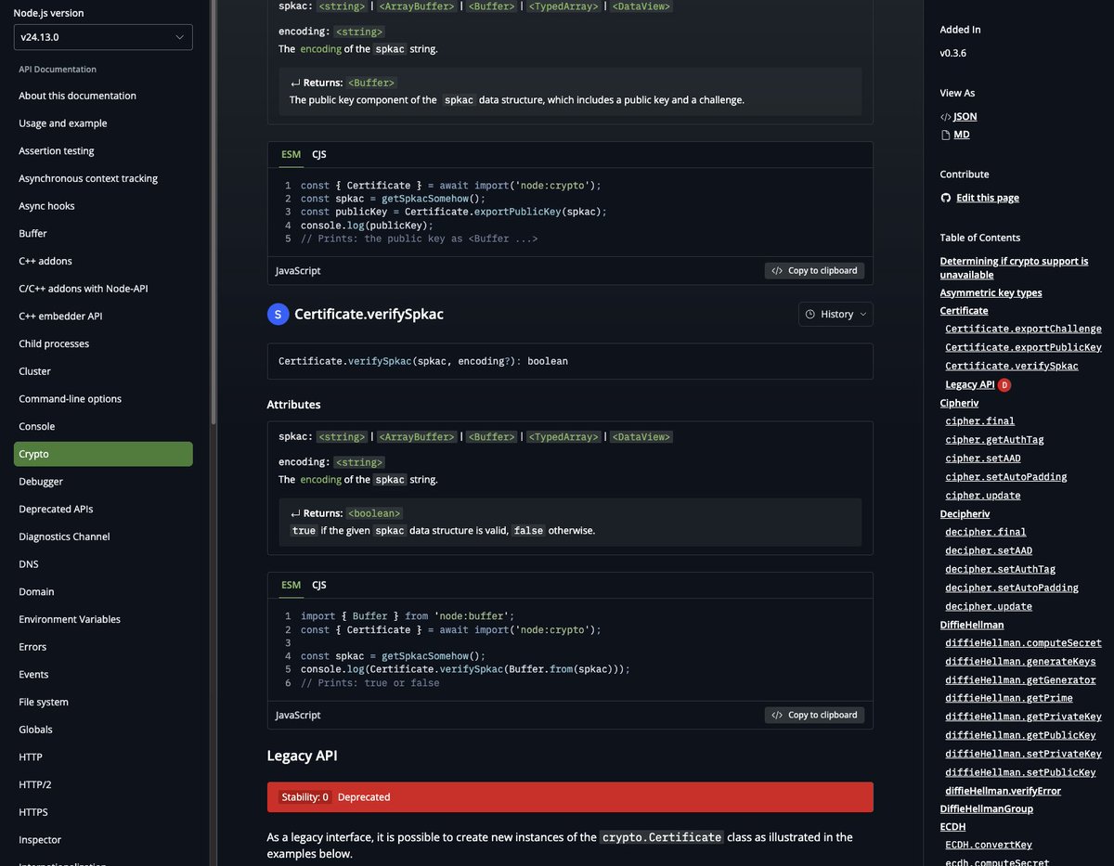
Task: Jump to Certificate.exportPublicKey in contents
Action: tap(1023, 348)
